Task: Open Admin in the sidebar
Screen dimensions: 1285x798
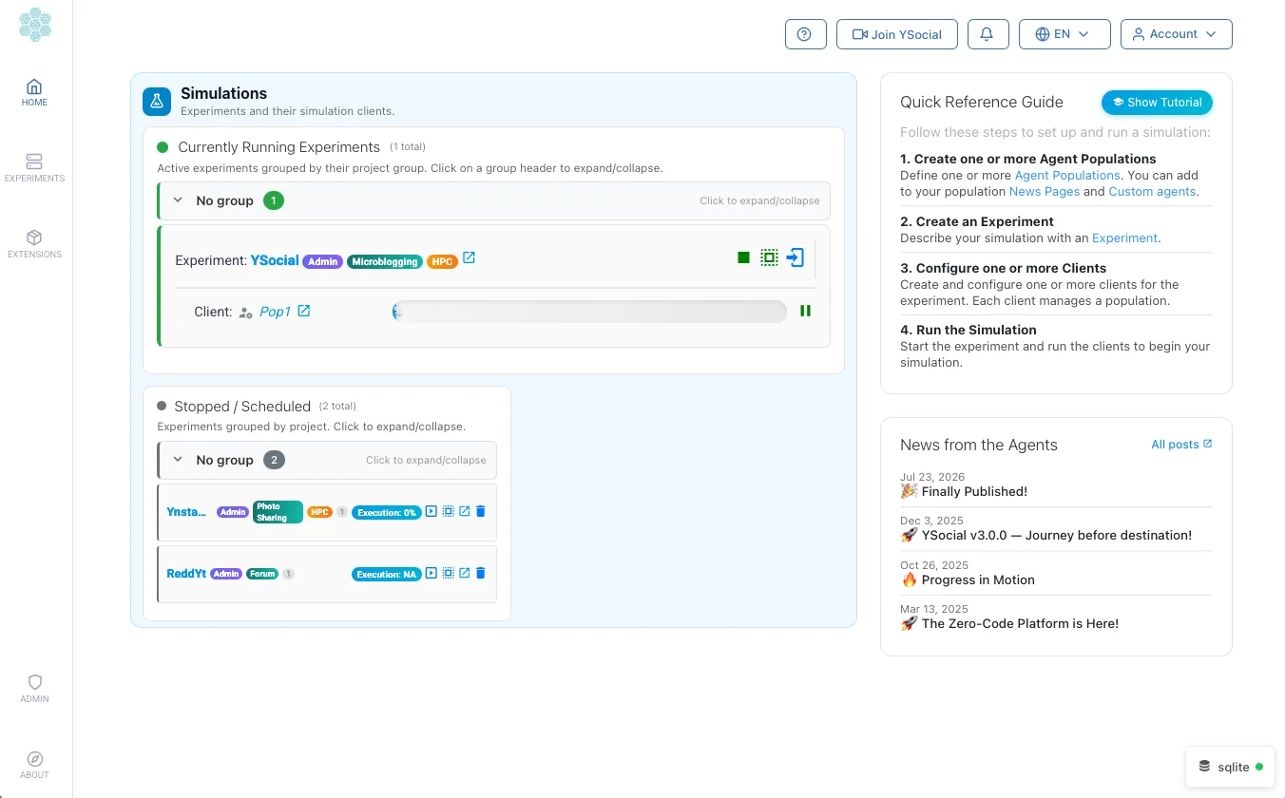Action: (34, 689)
